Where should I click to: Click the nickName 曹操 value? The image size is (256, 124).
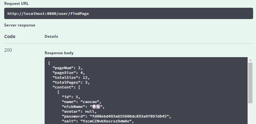pyautogui.click(x=96, y=107)
